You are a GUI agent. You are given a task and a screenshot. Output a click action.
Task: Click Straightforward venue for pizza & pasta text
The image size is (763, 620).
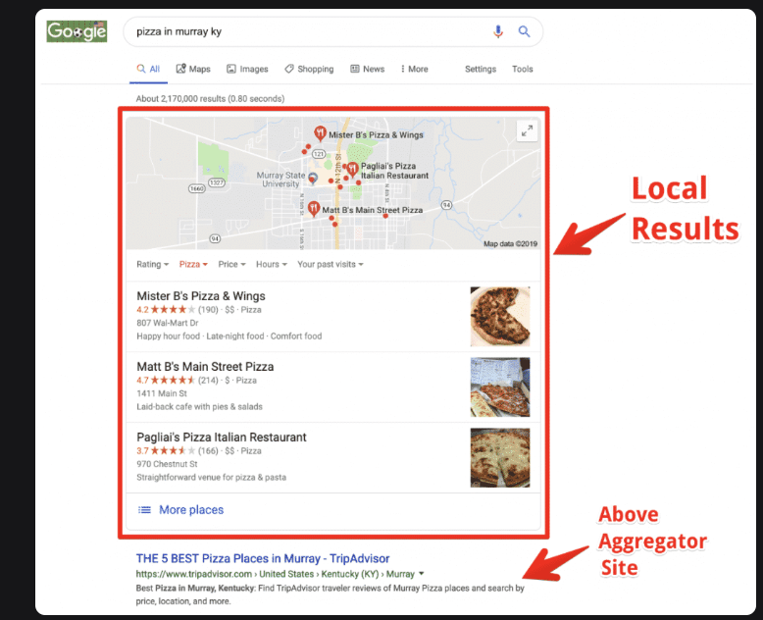click(x=211, y=477)
